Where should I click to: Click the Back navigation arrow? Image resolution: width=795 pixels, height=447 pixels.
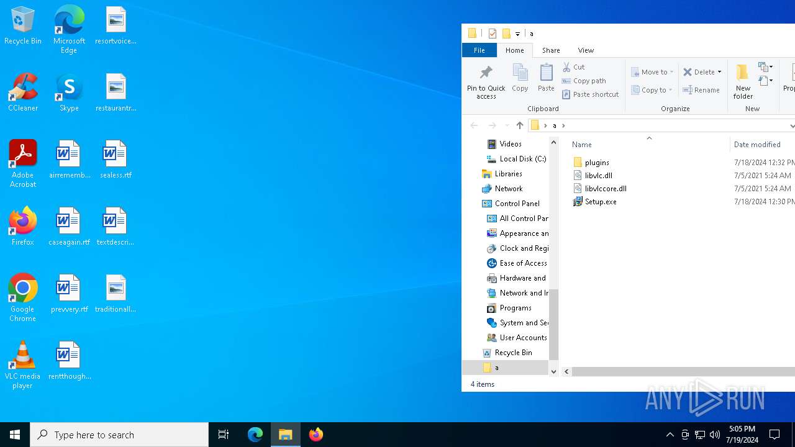[475, 125]
